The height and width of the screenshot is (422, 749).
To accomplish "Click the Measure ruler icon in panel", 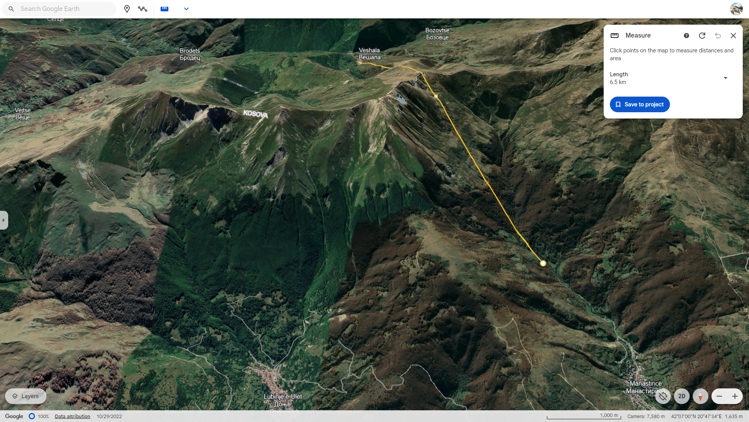I will coord(615,36).
